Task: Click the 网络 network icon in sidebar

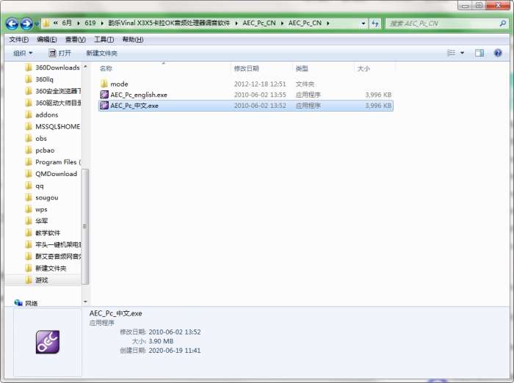Action: point(18,303)
